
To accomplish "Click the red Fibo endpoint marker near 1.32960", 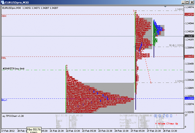I will point(151,82).
